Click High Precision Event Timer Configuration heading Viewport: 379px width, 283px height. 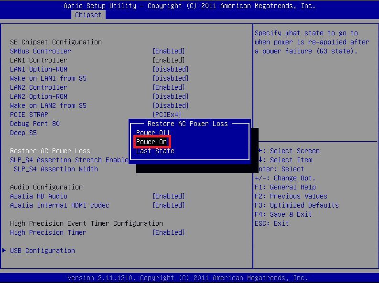pos(87,223)
